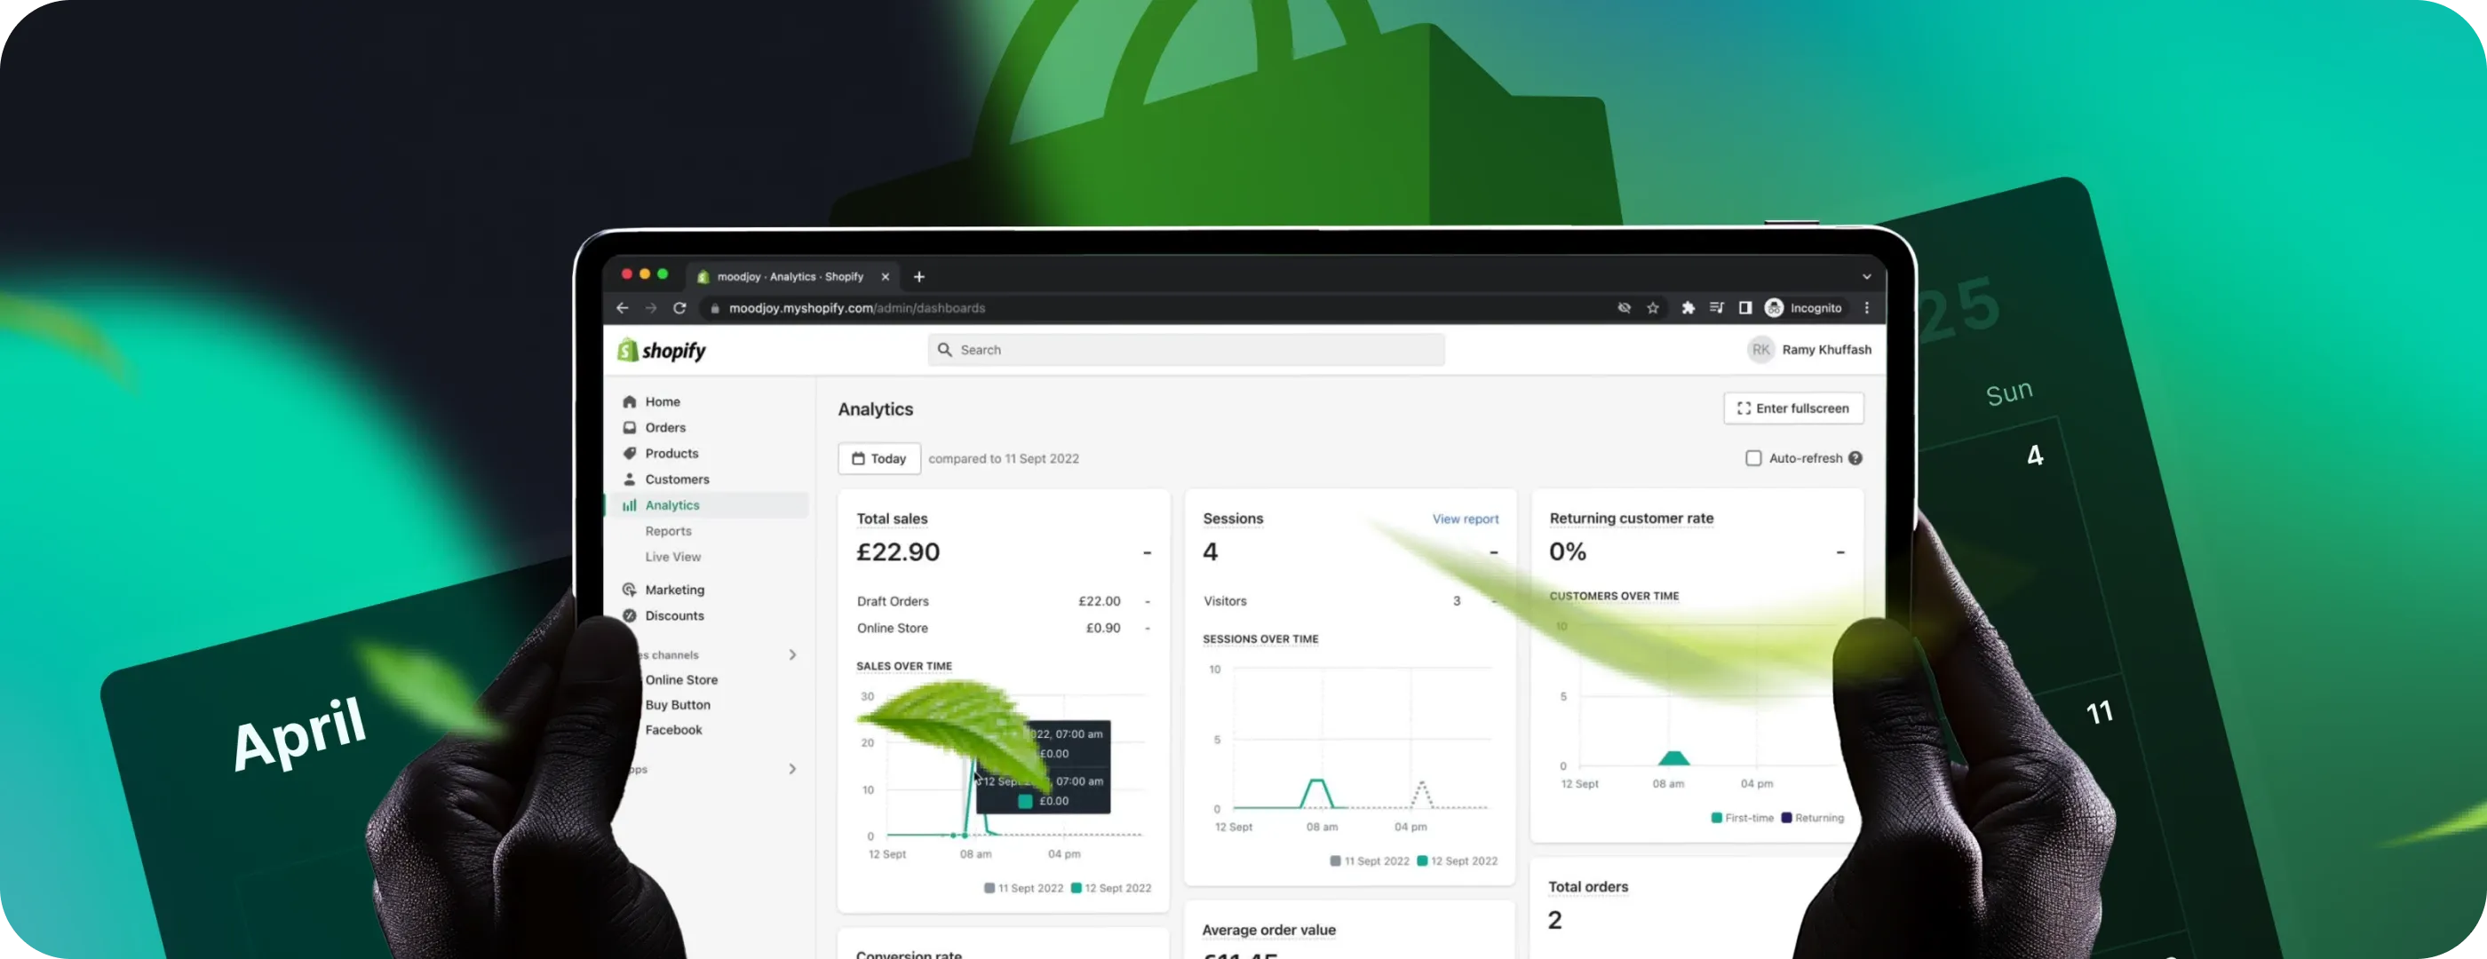Click the Search field
The image size is (2487, 959).
pos(1186,349)
